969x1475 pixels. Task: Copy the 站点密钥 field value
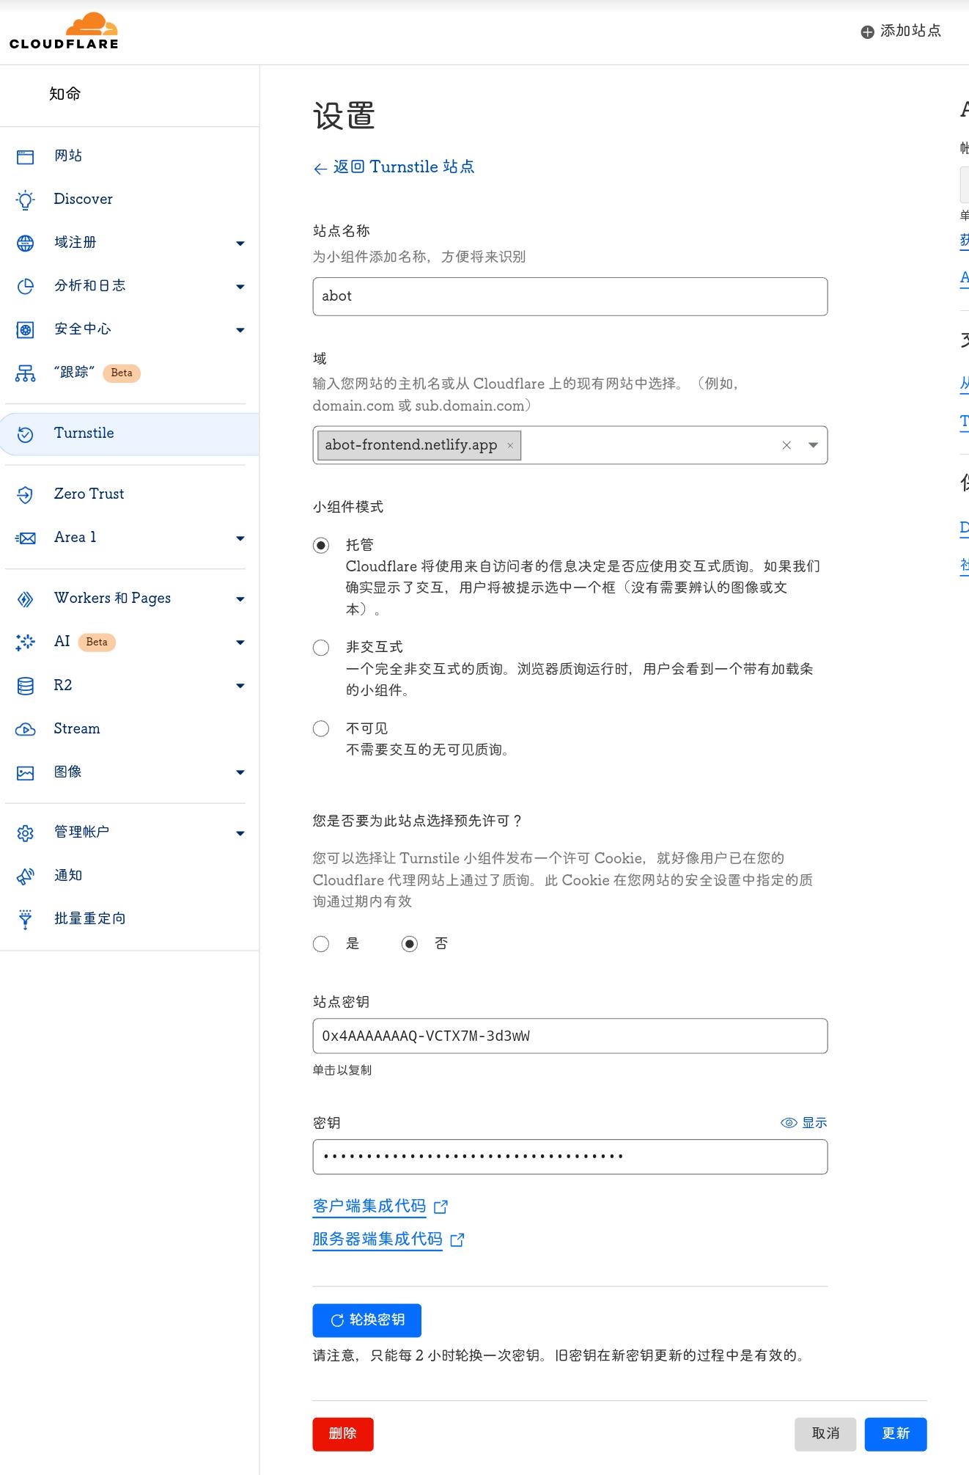click(x=570, y=1036)
